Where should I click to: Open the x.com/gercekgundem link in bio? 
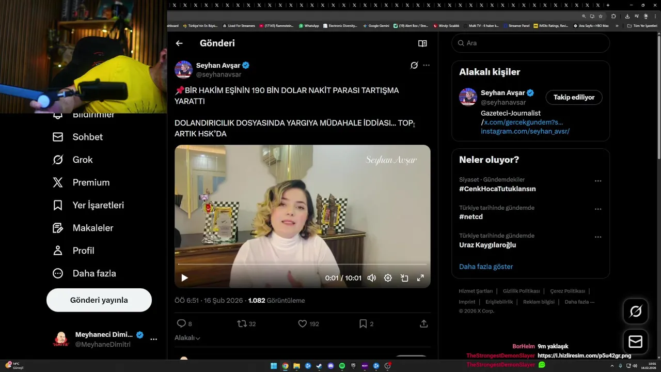(x=524, y=122)
